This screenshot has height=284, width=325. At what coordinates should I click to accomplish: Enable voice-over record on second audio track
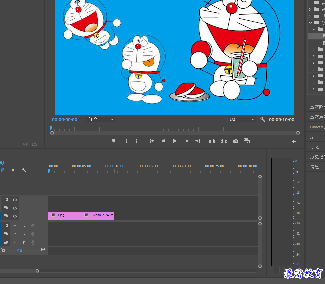33,234
